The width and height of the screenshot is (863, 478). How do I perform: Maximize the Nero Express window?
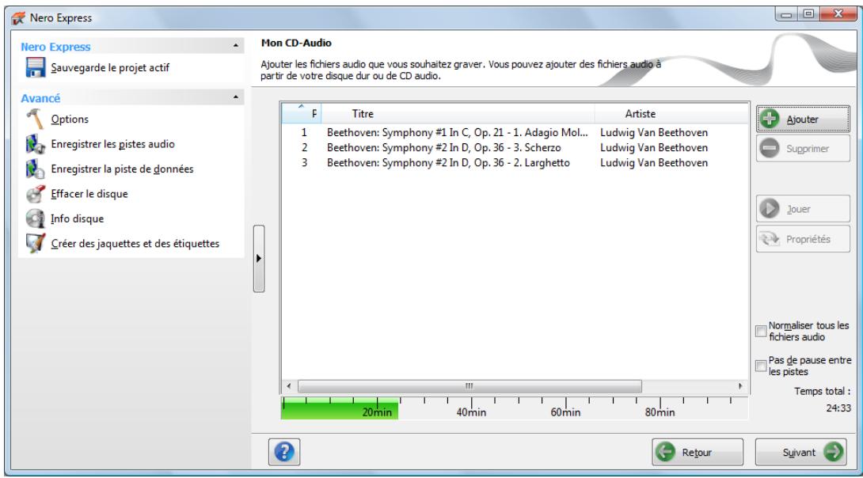(x=808, y=14)
